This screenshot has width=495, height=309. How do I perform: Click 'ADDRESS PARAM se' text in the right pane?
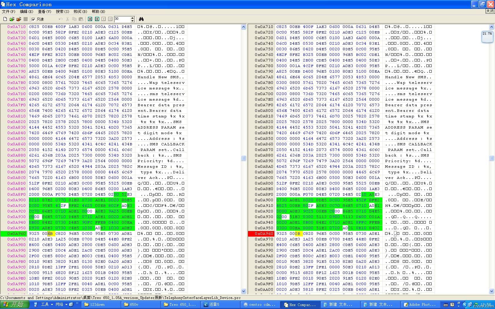coord(409,127)
